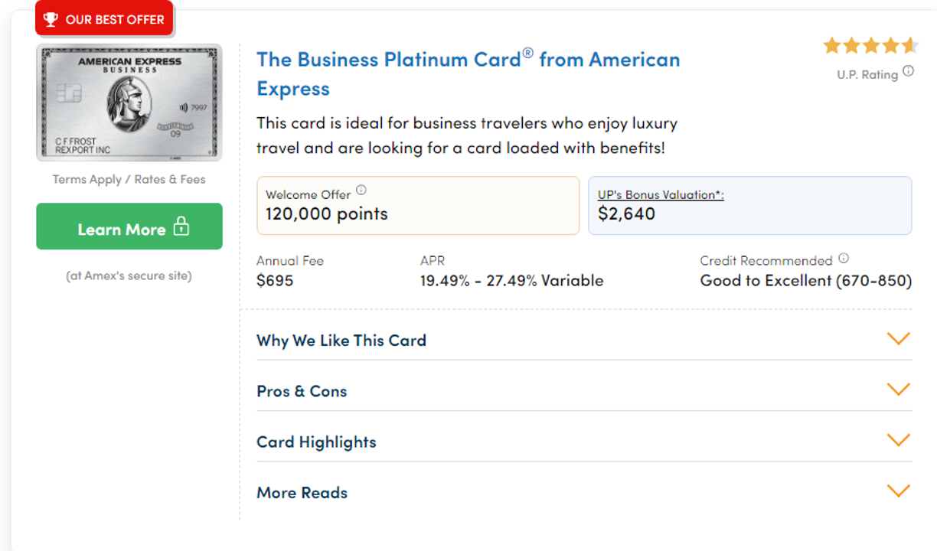
Task: Click the info icon beside Credit Recommended
Action: point(844,259)
